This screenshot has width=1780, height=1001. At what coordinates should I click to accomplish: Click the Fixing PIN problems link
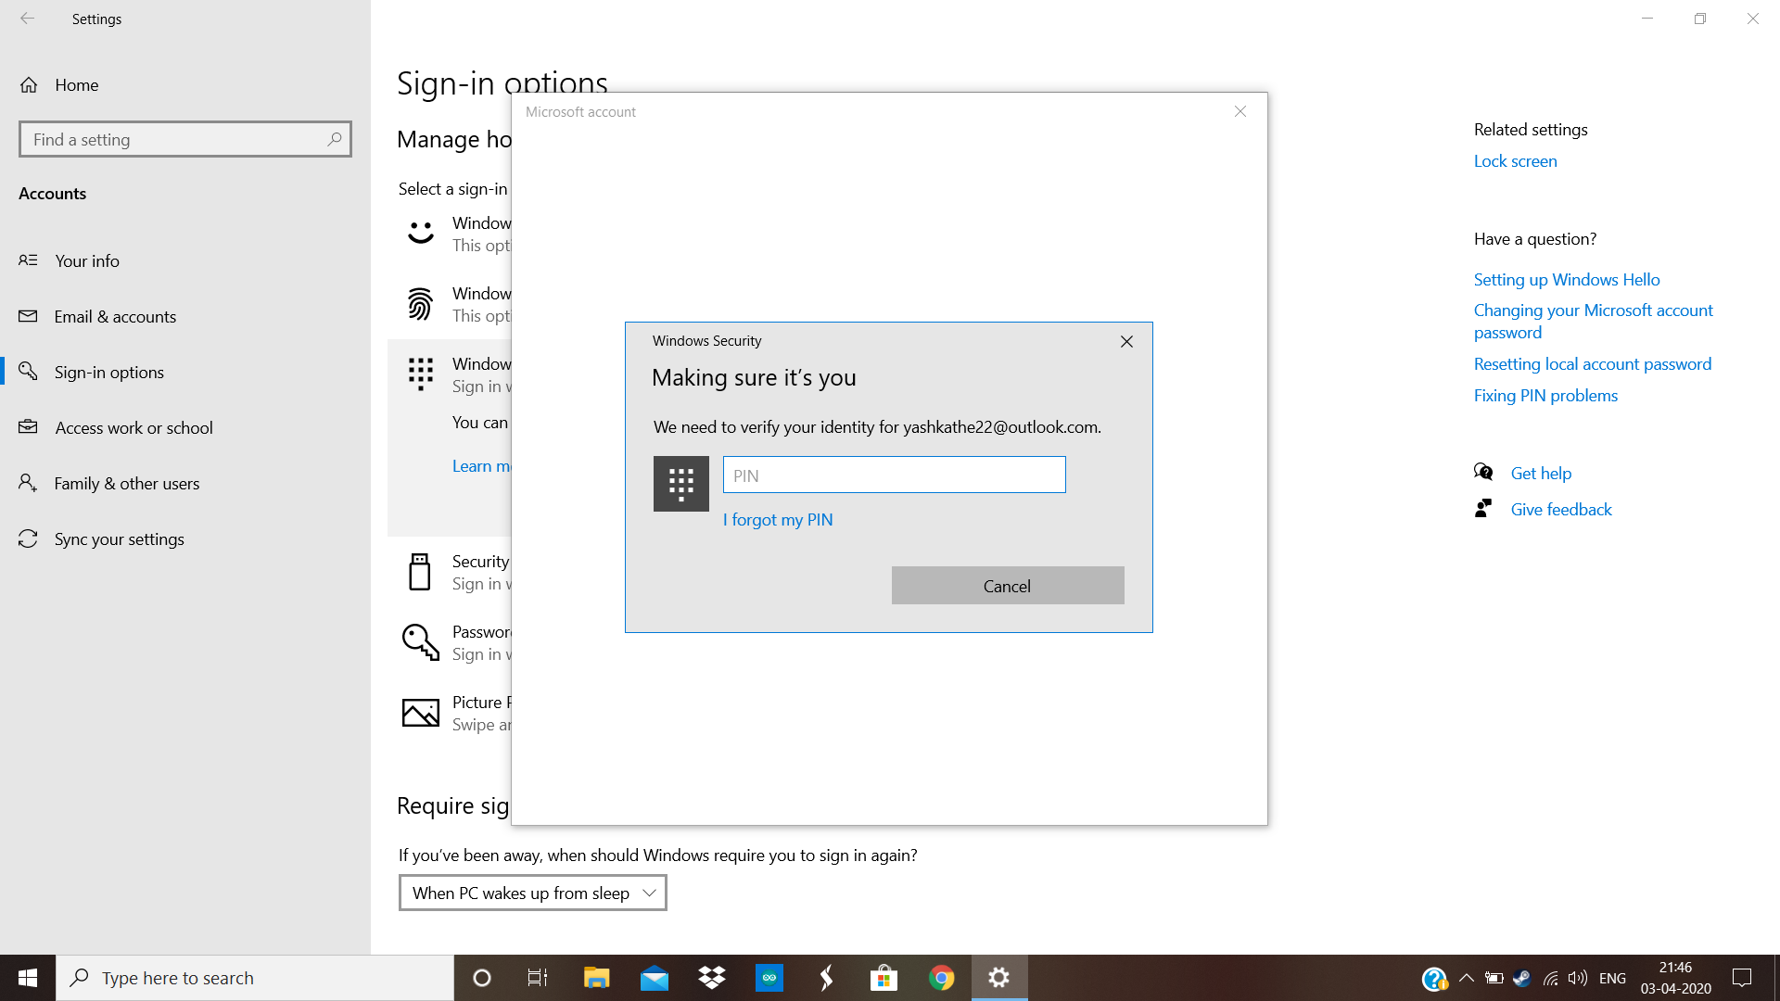(1545, 395)
